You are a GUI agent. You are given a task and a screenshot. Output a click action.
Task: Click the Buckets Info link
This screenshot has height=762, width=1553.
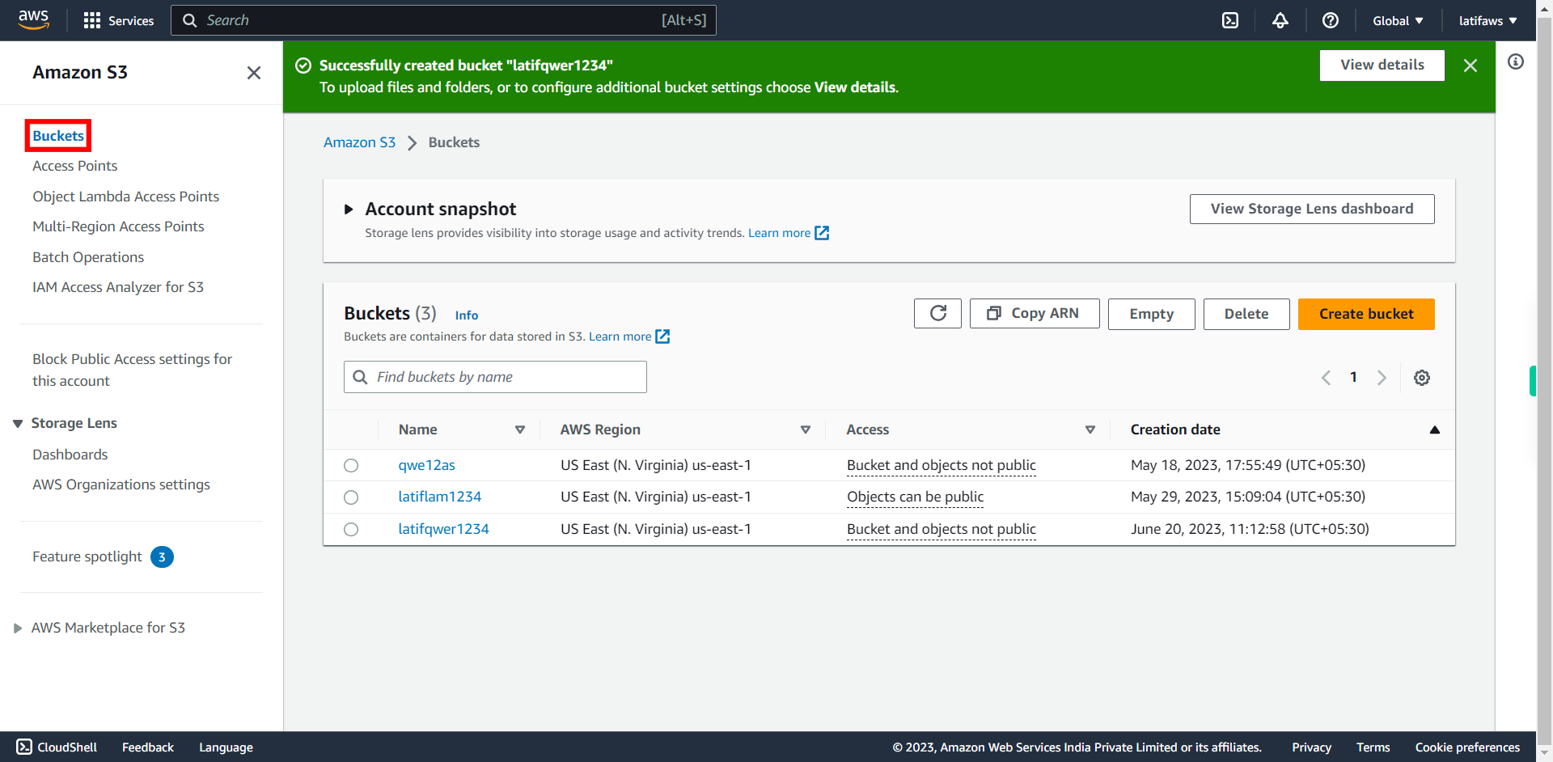[467, 315]
